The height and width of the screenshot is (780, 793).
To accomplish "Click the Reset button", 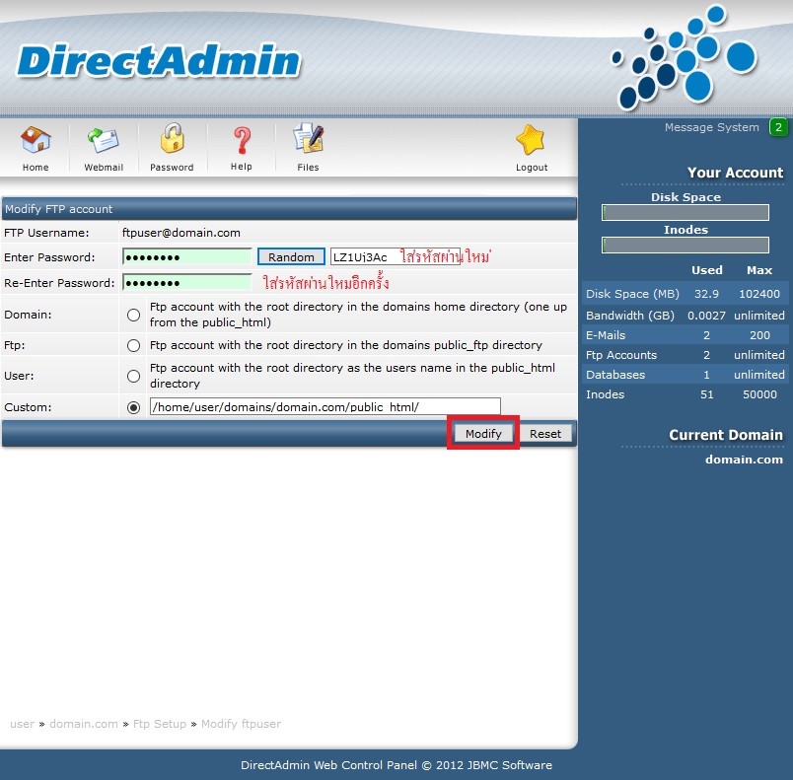I will pyautogui.click(x=545, y=434).
